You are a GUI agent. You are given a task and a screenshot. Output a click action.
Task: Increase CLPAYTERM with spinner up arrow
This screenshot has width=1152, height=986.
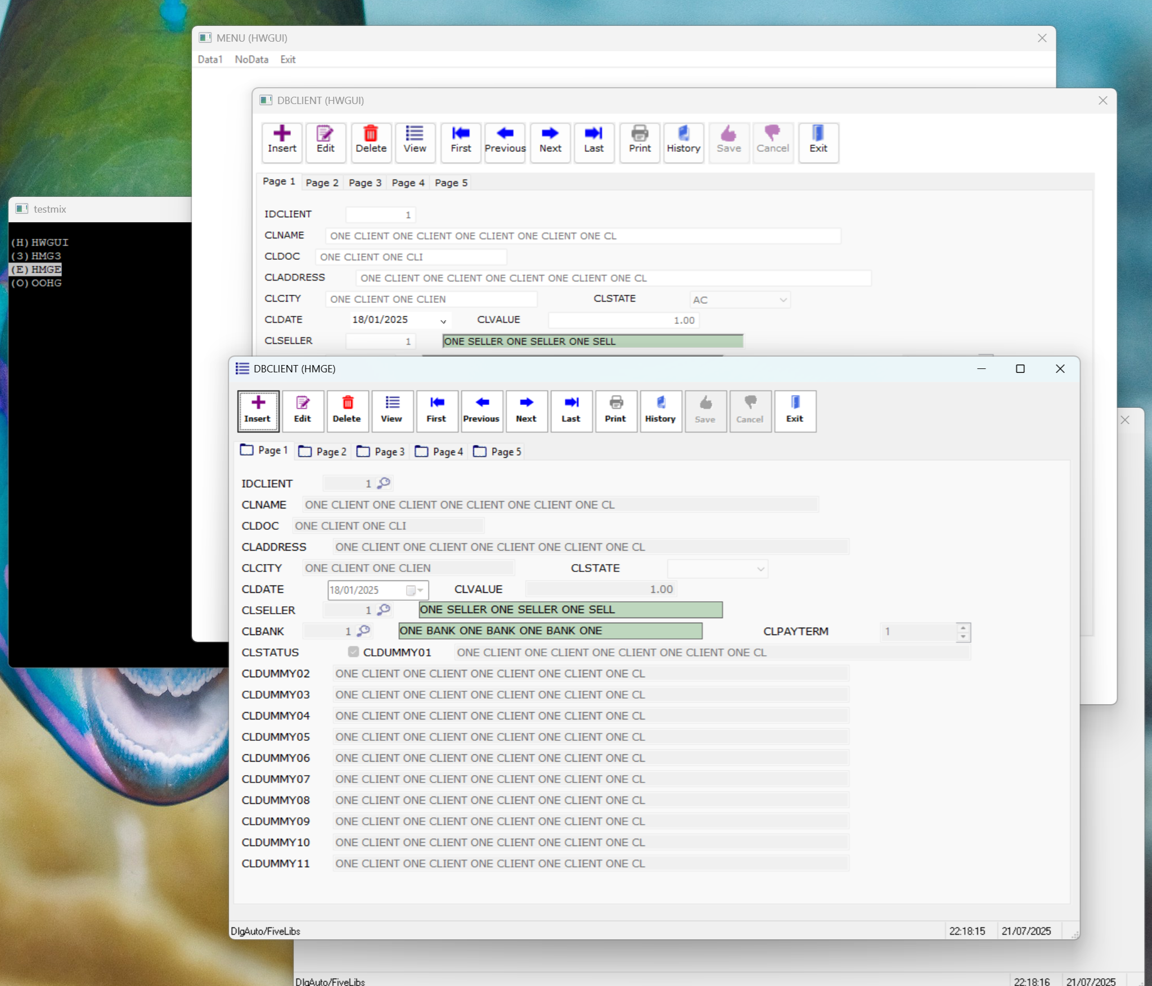coord(963,627)
